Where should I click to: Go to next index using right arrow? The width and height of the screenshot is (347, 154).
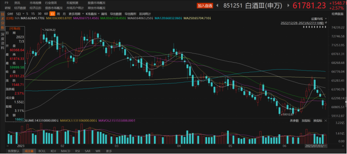289,5
